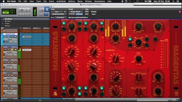The width and height of the screenshot is (182, 102).
Task: Click the Native button in plugin header
Action: (x=94, y=14)
